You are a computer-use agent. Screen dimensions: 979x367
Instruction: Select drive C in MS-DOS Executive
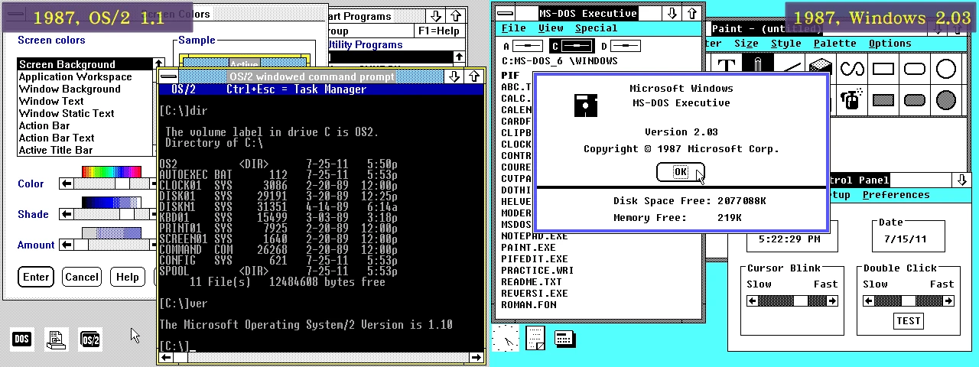point(571,46)
